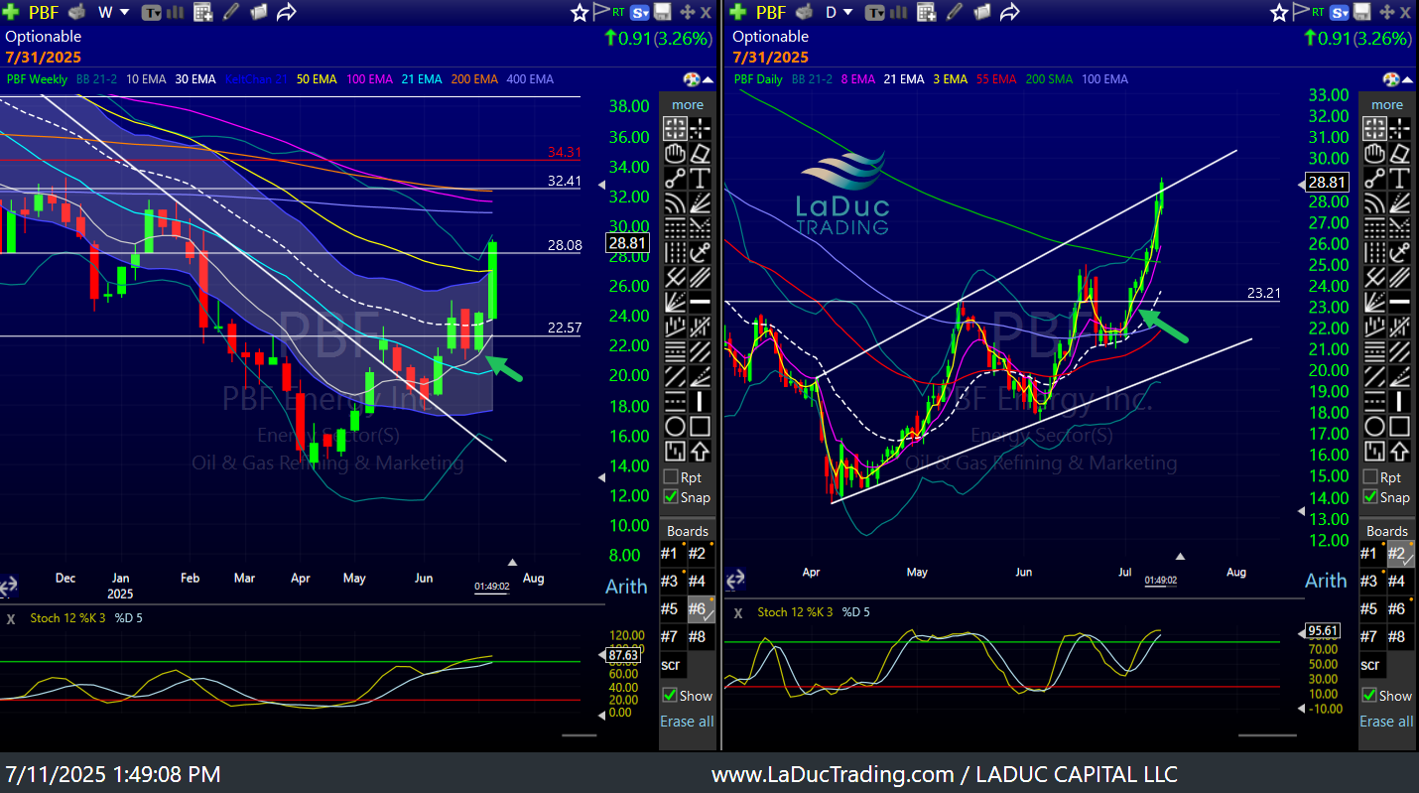Open the S dropdown on weekly chart header
Screen dimensions: 1419x793
640,13
